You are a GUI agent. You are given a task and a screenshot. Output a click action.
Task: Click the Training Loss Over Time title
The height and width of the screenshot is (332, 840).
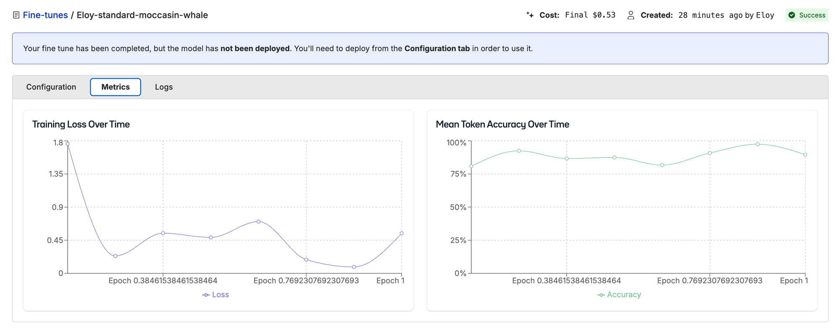(x=81, y=124)
